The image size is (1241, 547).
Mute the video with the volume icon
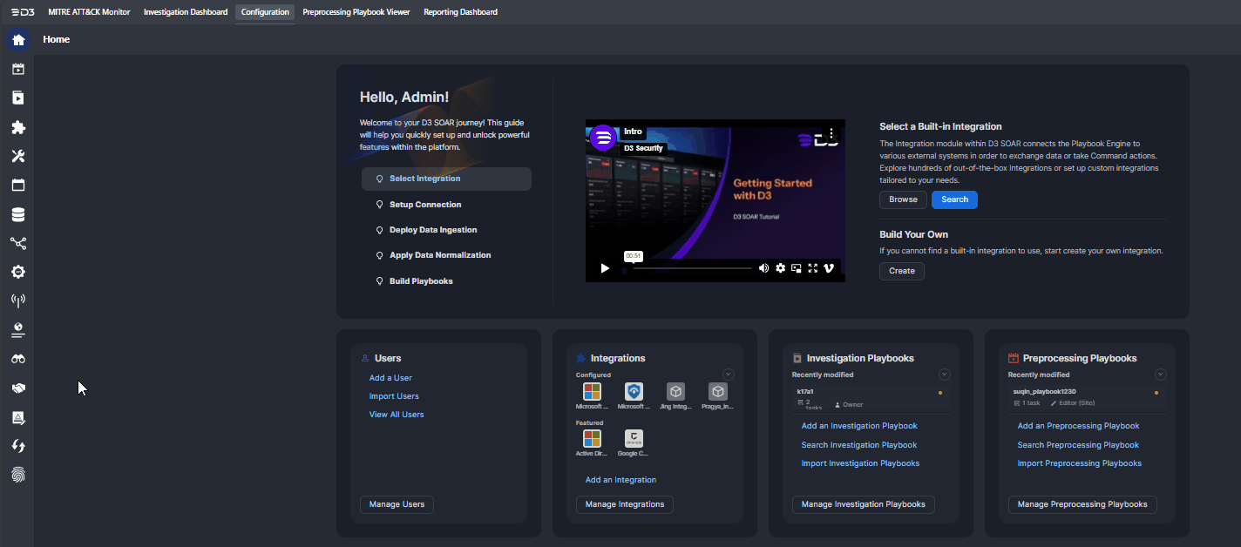point(763,268)
